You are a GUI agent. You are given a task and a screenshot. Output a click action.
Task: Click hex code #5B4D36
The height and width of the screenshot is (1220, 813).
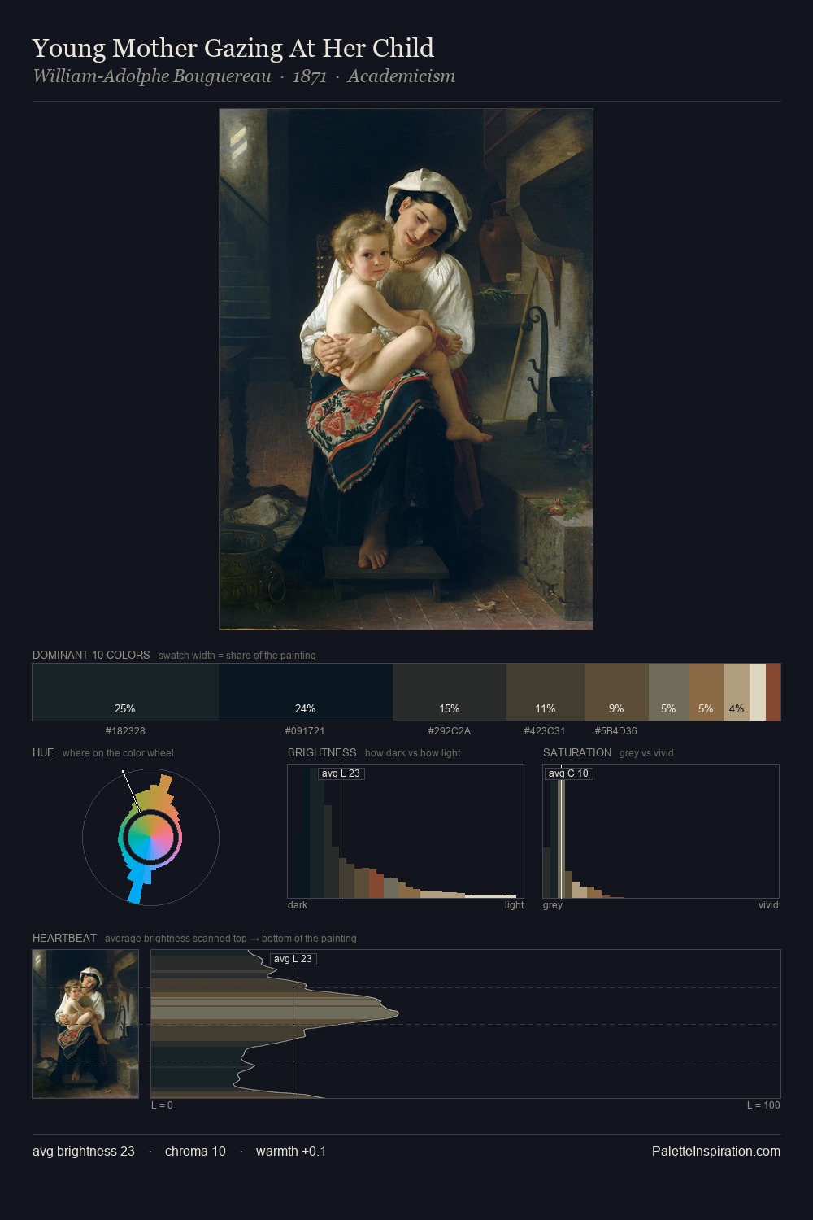[616, 731]
